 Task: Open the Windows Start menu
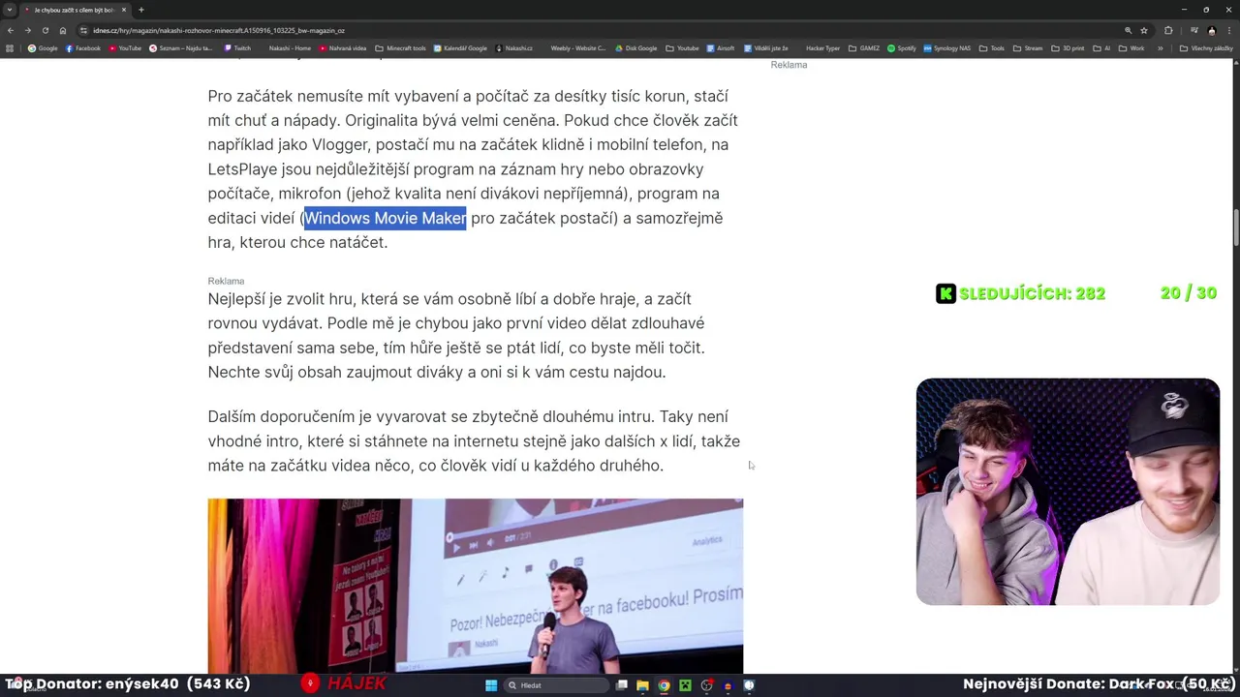(x=491, y=685)
